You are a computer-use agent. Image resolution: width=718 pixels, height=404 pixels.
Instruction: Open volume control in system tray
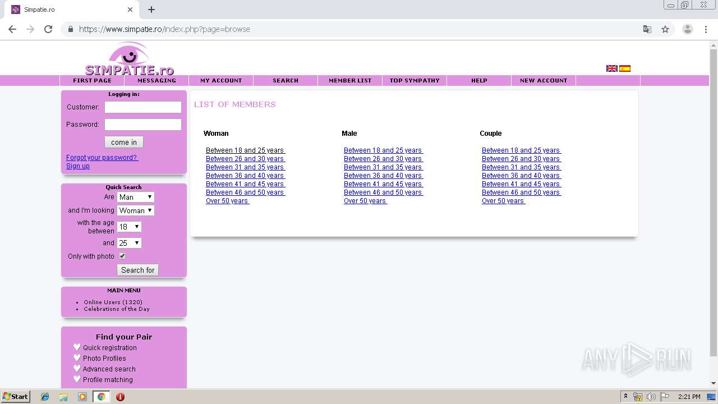pos(651,397)
